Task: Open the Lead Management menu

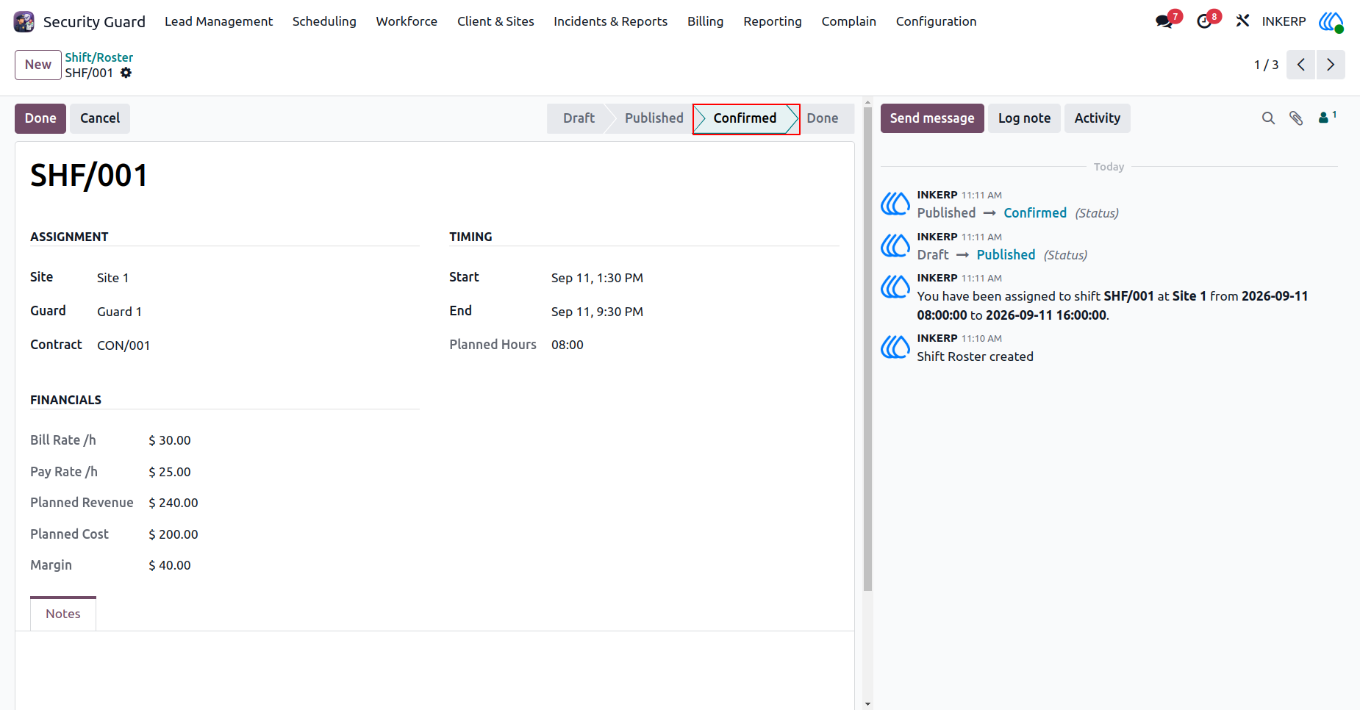Action: pyautogui.click(x=218, y=21)
